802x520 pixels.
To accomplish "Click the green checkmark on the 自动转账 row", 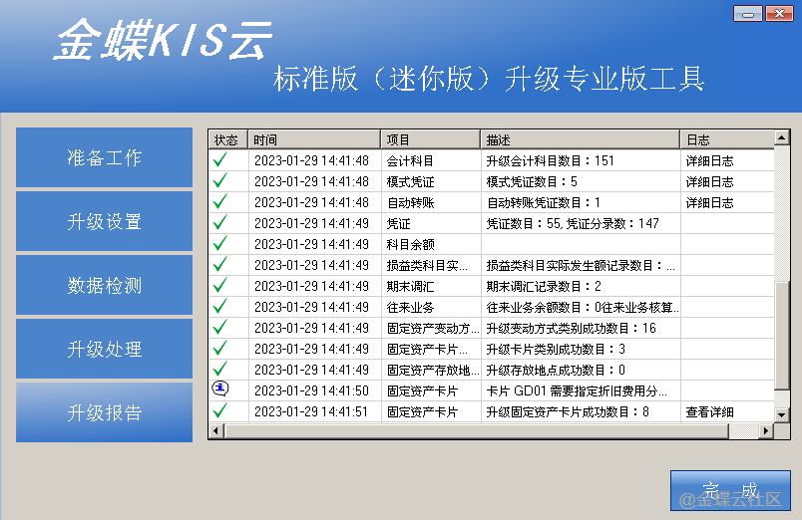I will point(220,201).
